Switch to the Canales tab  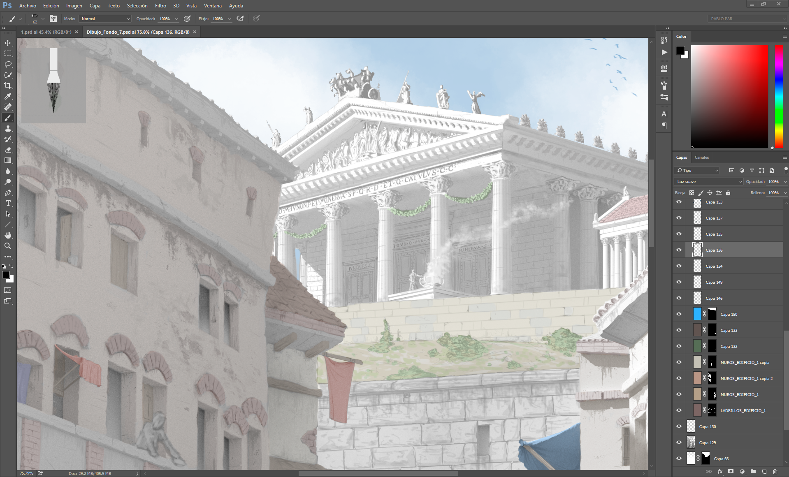pos(702,157)
